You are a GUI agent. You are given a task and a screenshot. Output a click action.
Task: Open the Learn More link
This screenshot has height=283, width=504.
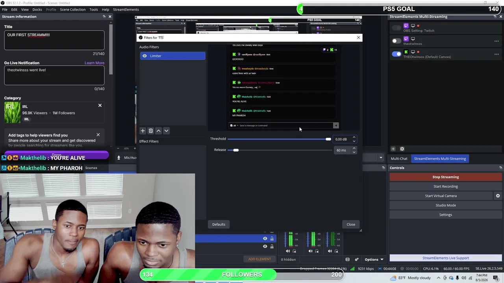click(x=94, y=63)
